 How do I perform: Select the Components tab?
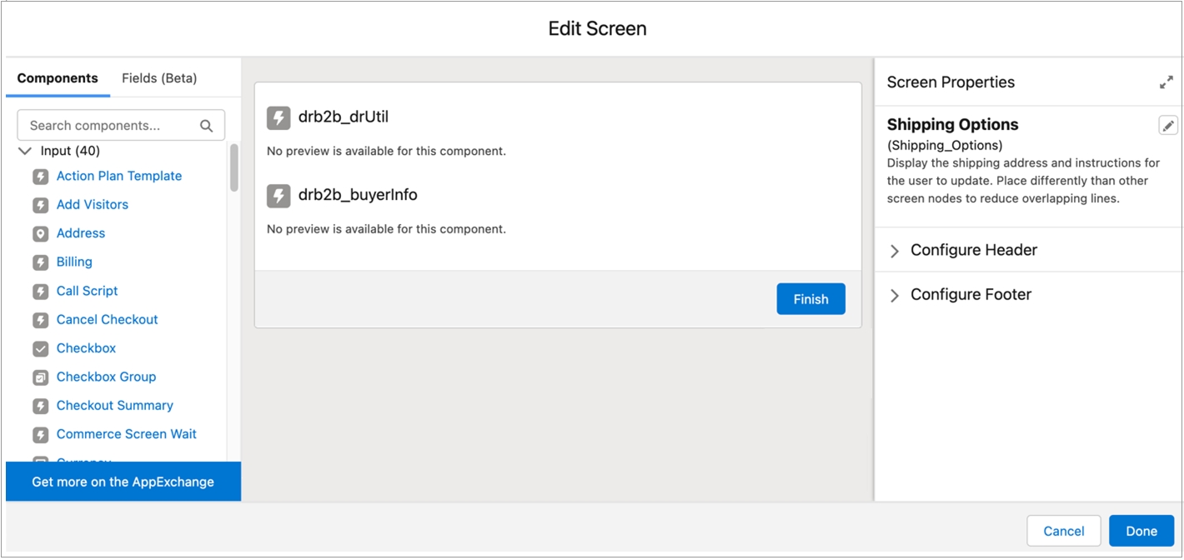pyautogui.click(x=58, y=78)
